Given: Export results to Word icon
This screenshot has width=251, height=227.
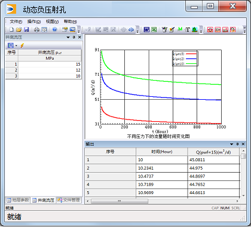Looking at the screenshot, I should coord(146,30).
